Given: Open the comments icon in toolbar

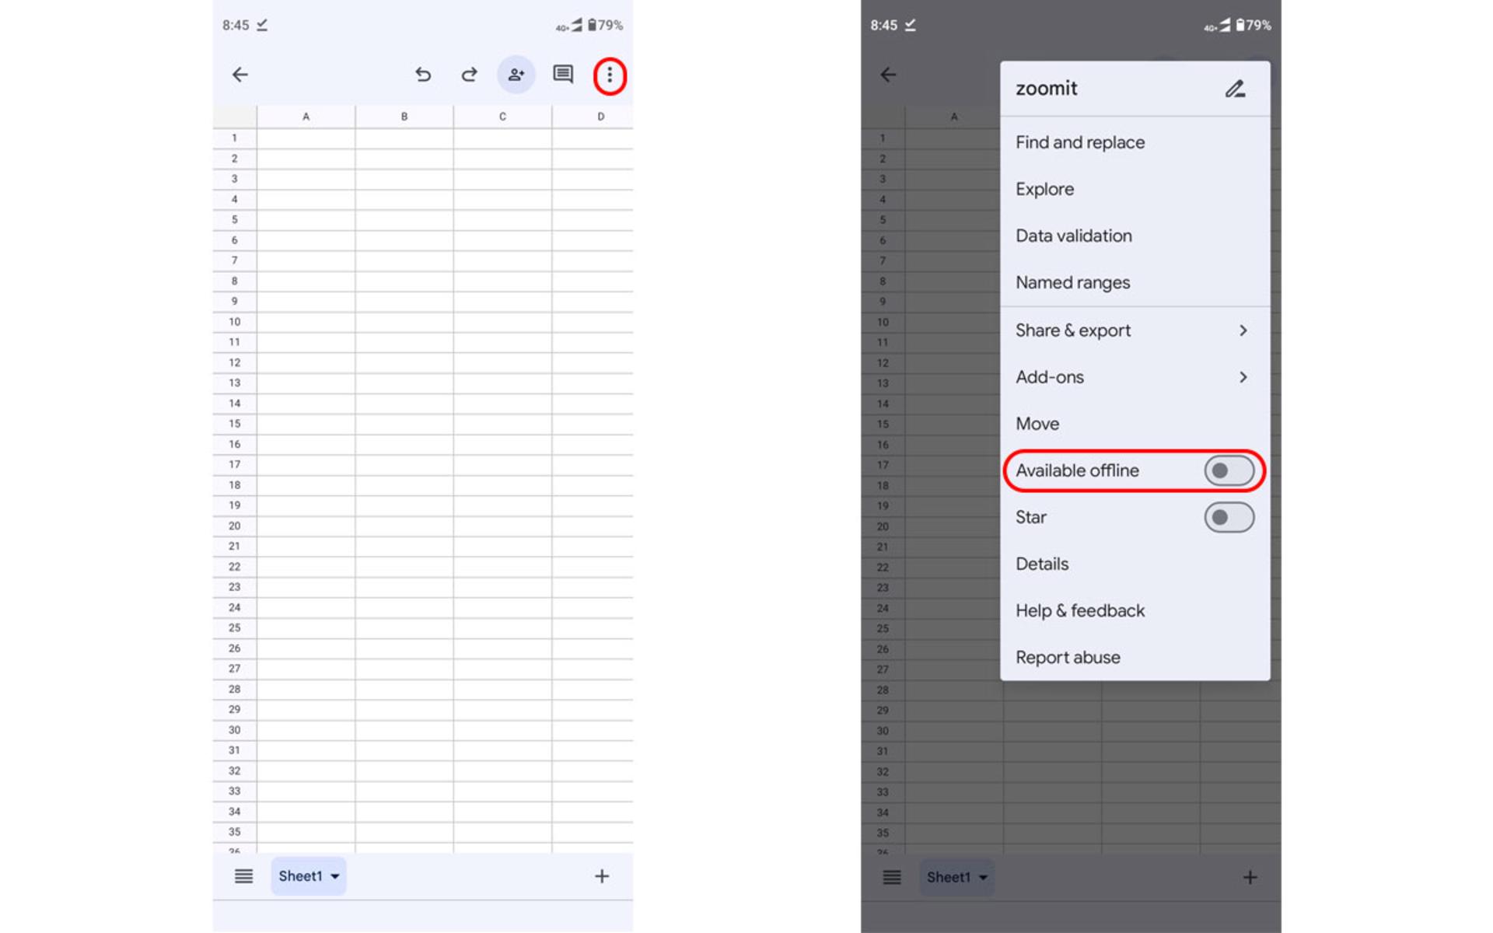Looking at the screenshot, I should (x=563, y=75).
